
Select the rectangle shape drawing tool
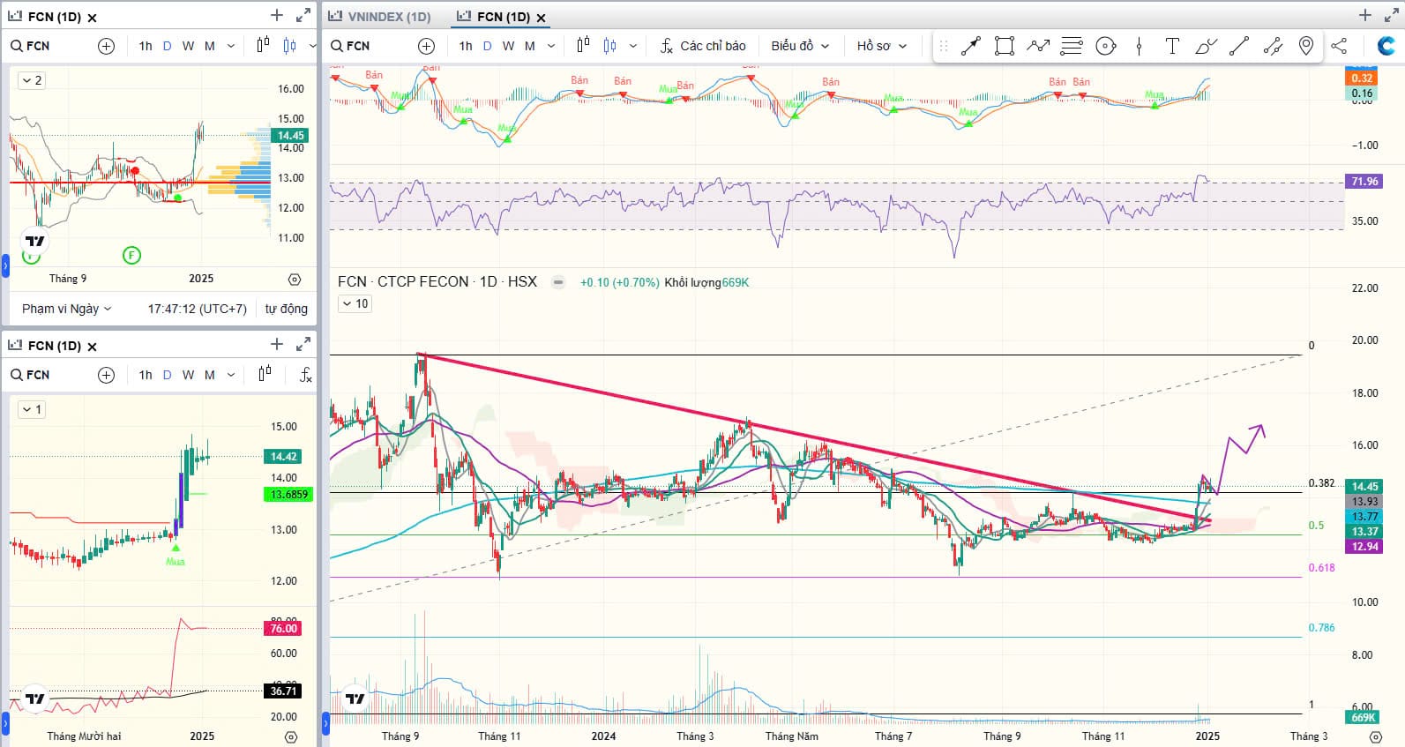coord(1004,46)
